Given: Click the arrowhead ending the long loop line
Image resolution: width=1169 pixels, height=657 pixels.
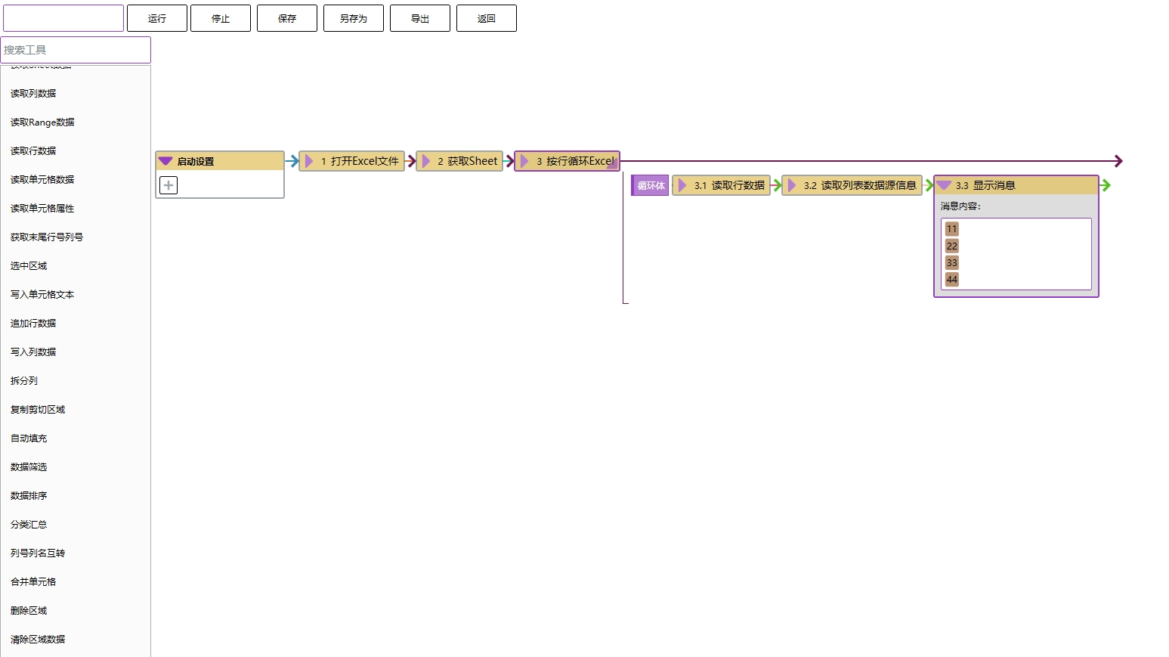Looking at the screenshot, I should [1118, 161].
